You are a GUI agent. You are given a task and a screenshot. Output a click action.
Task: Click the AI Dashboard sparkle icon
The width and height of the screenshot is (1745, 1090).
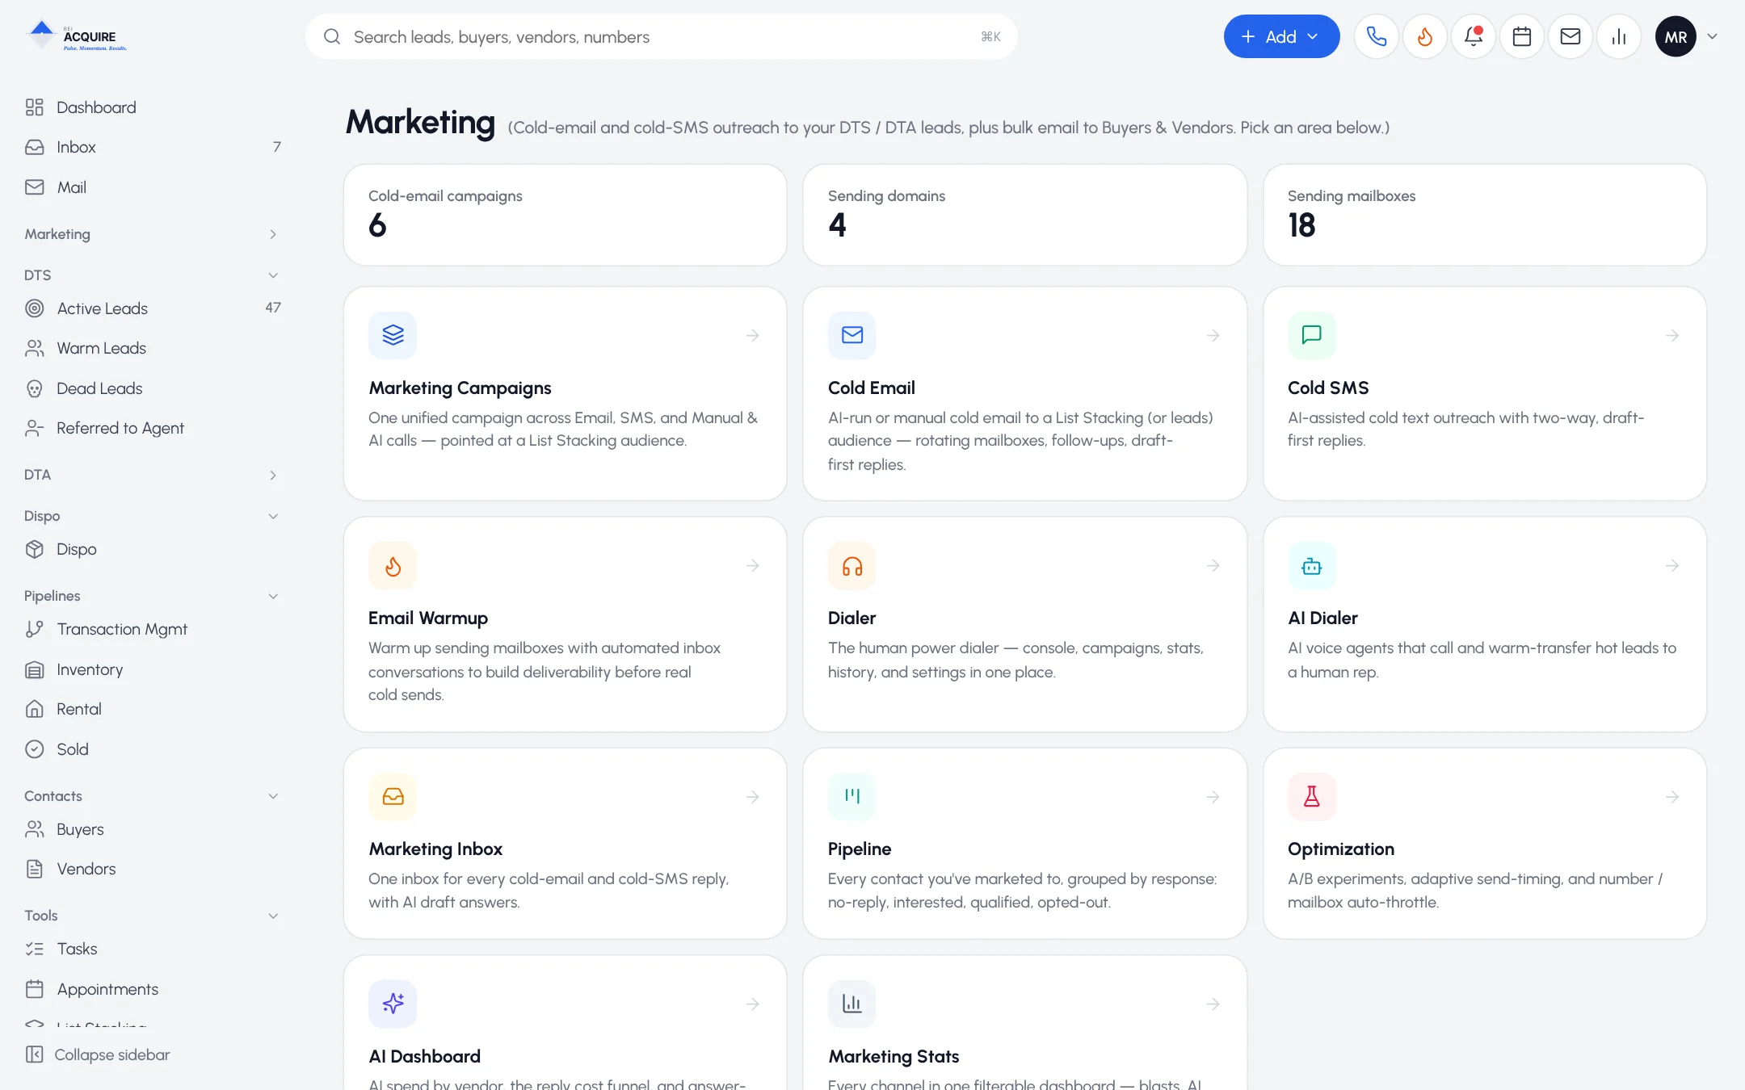coord(393,1004)
